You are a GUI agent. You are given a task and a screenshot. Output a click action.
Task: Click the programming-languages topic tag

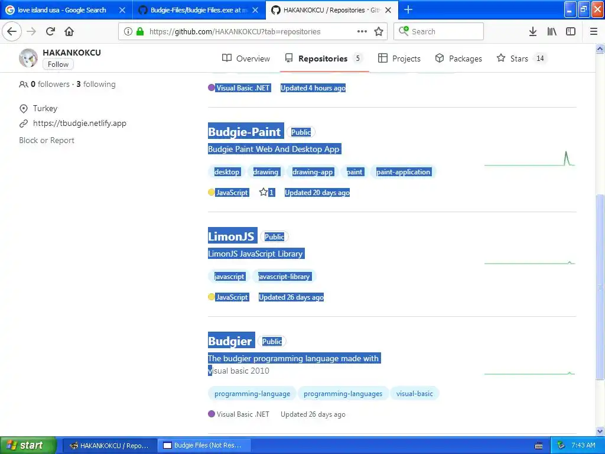click(x=343, y=393)
